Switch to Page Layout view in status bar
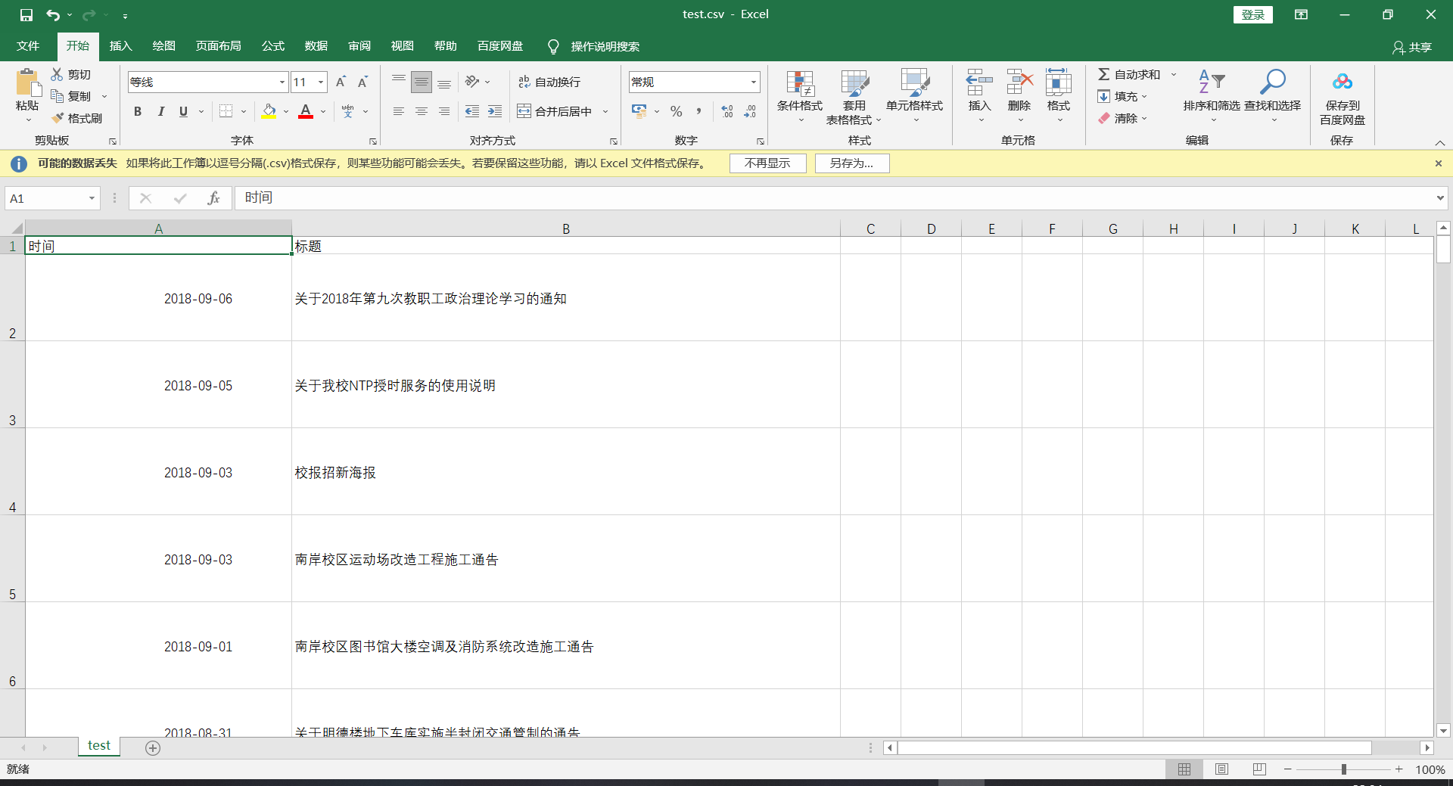The image size is (1453, 786). pos(1221,769)
